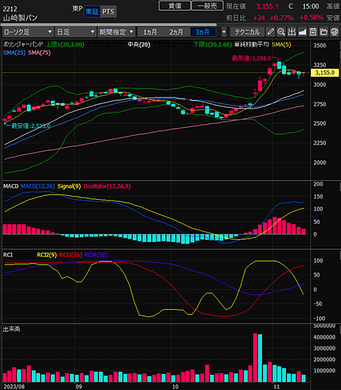Click the 中央(20) legend label
341x390 pixels.
click(x=139, y=44)
